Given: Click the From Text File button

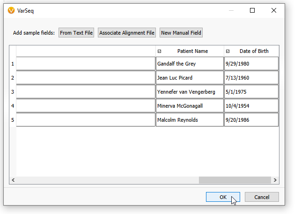Looking at the screenshot, I should (76, 33).
